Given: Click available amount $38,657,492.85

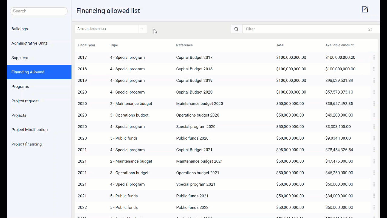Looking at the screenshot, I should pyautogui.click(x=339, y=104).
